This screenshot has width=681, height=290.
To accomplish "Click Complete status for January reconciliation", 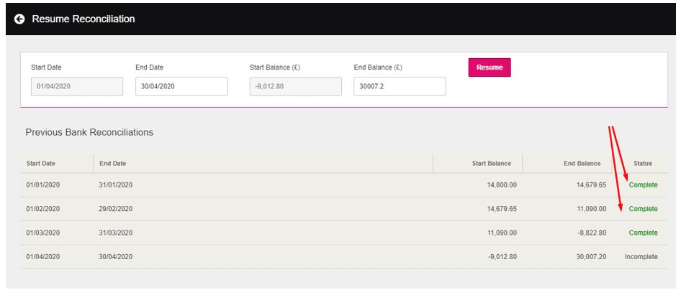I will (x=643, y=185).
